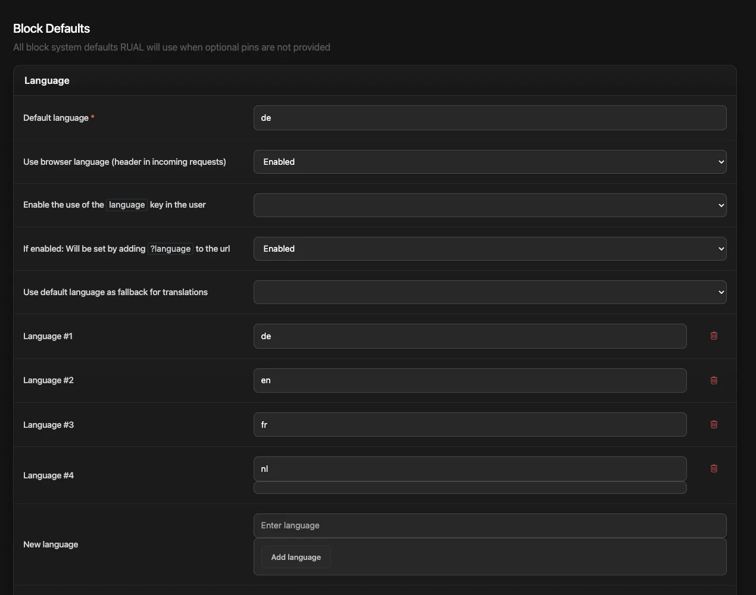
Task: Click the block system defaults description text
Action: pyautogui.click(x=171, y=47)
